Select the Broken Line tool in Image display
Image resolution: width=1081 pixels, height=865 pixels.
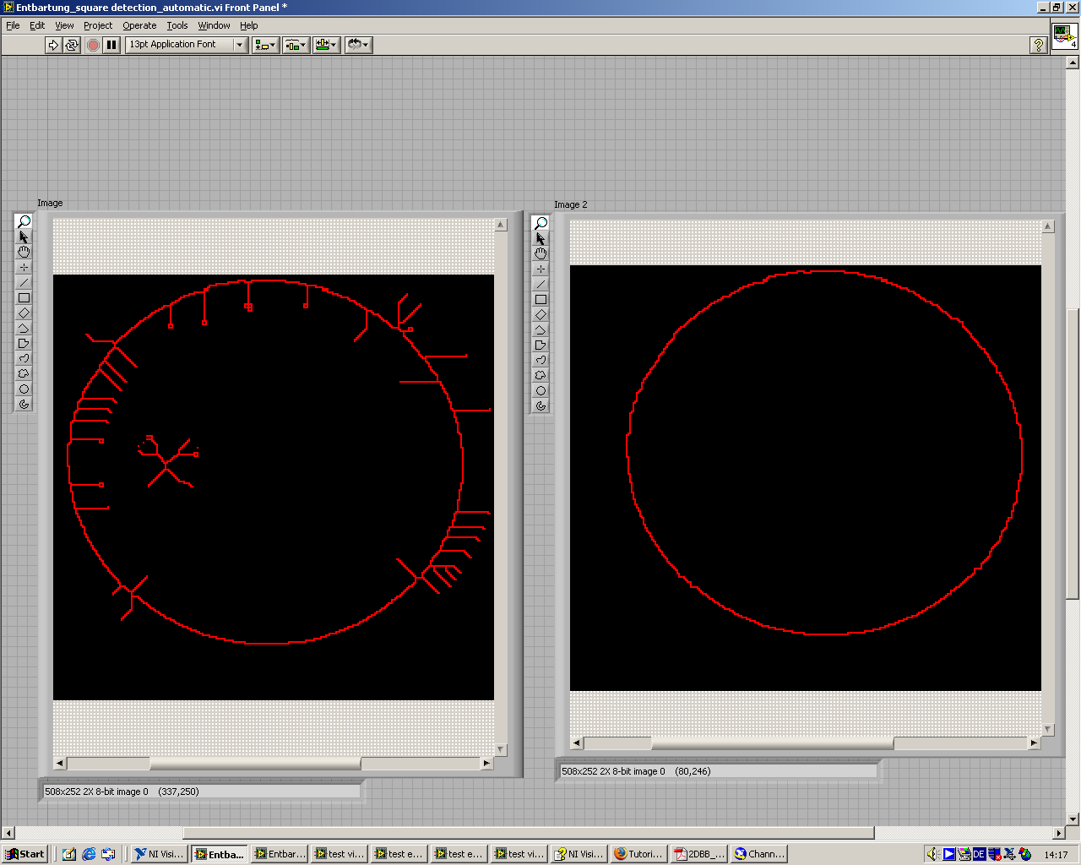[24, 328]
